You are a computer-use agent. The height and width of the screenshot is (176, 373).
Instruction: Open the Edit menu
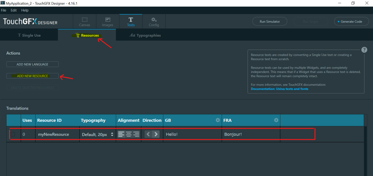point(13,10)
